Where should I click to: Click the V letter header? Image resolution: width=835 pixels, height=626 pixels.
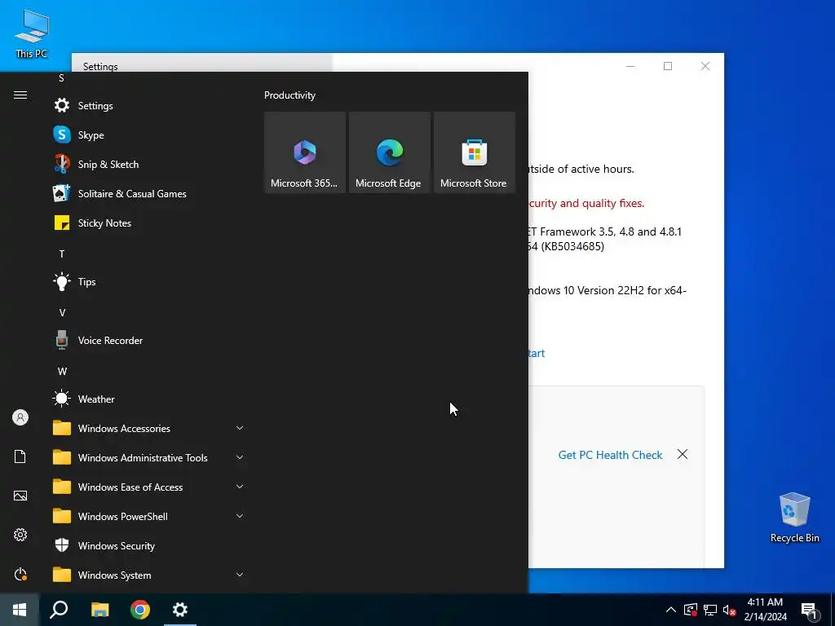tap(62, 312)
